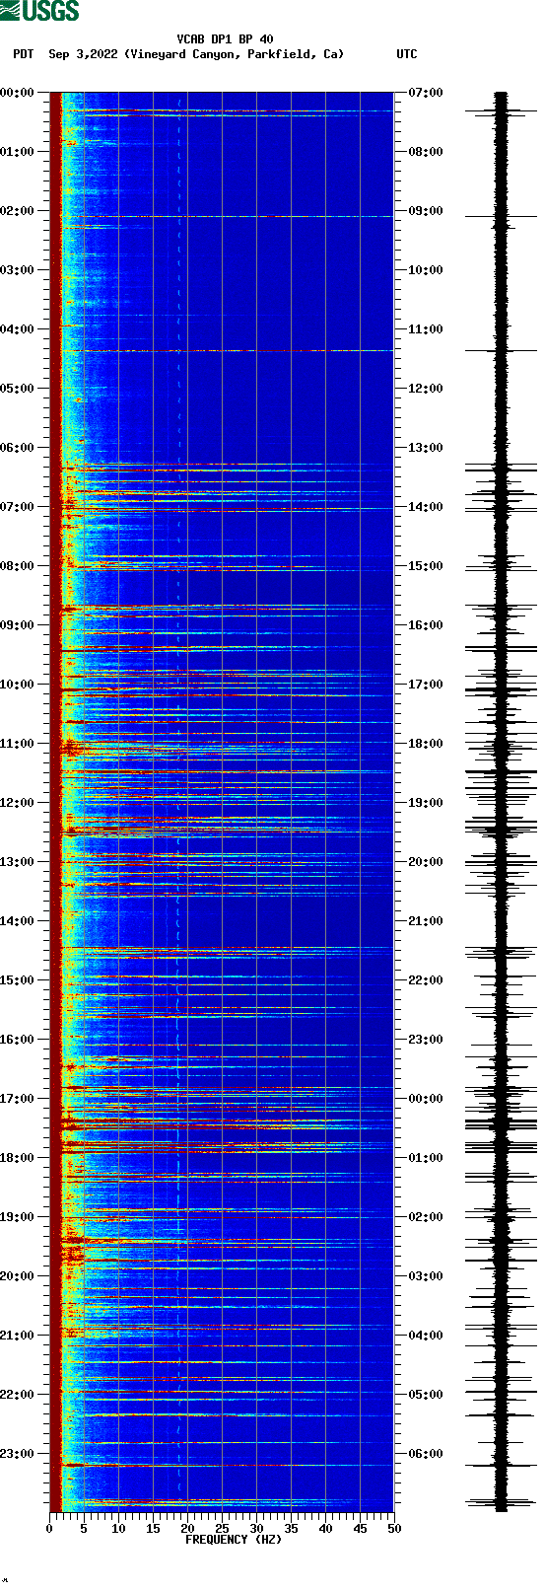Click the 12:00 UTC right-axis label
The image size is (544, 1591).
coord(426,389)
